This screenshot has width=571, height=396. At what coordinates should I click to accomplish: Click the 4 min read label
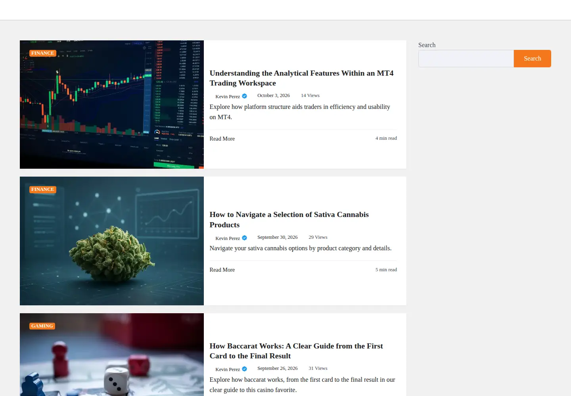(386, 138)
